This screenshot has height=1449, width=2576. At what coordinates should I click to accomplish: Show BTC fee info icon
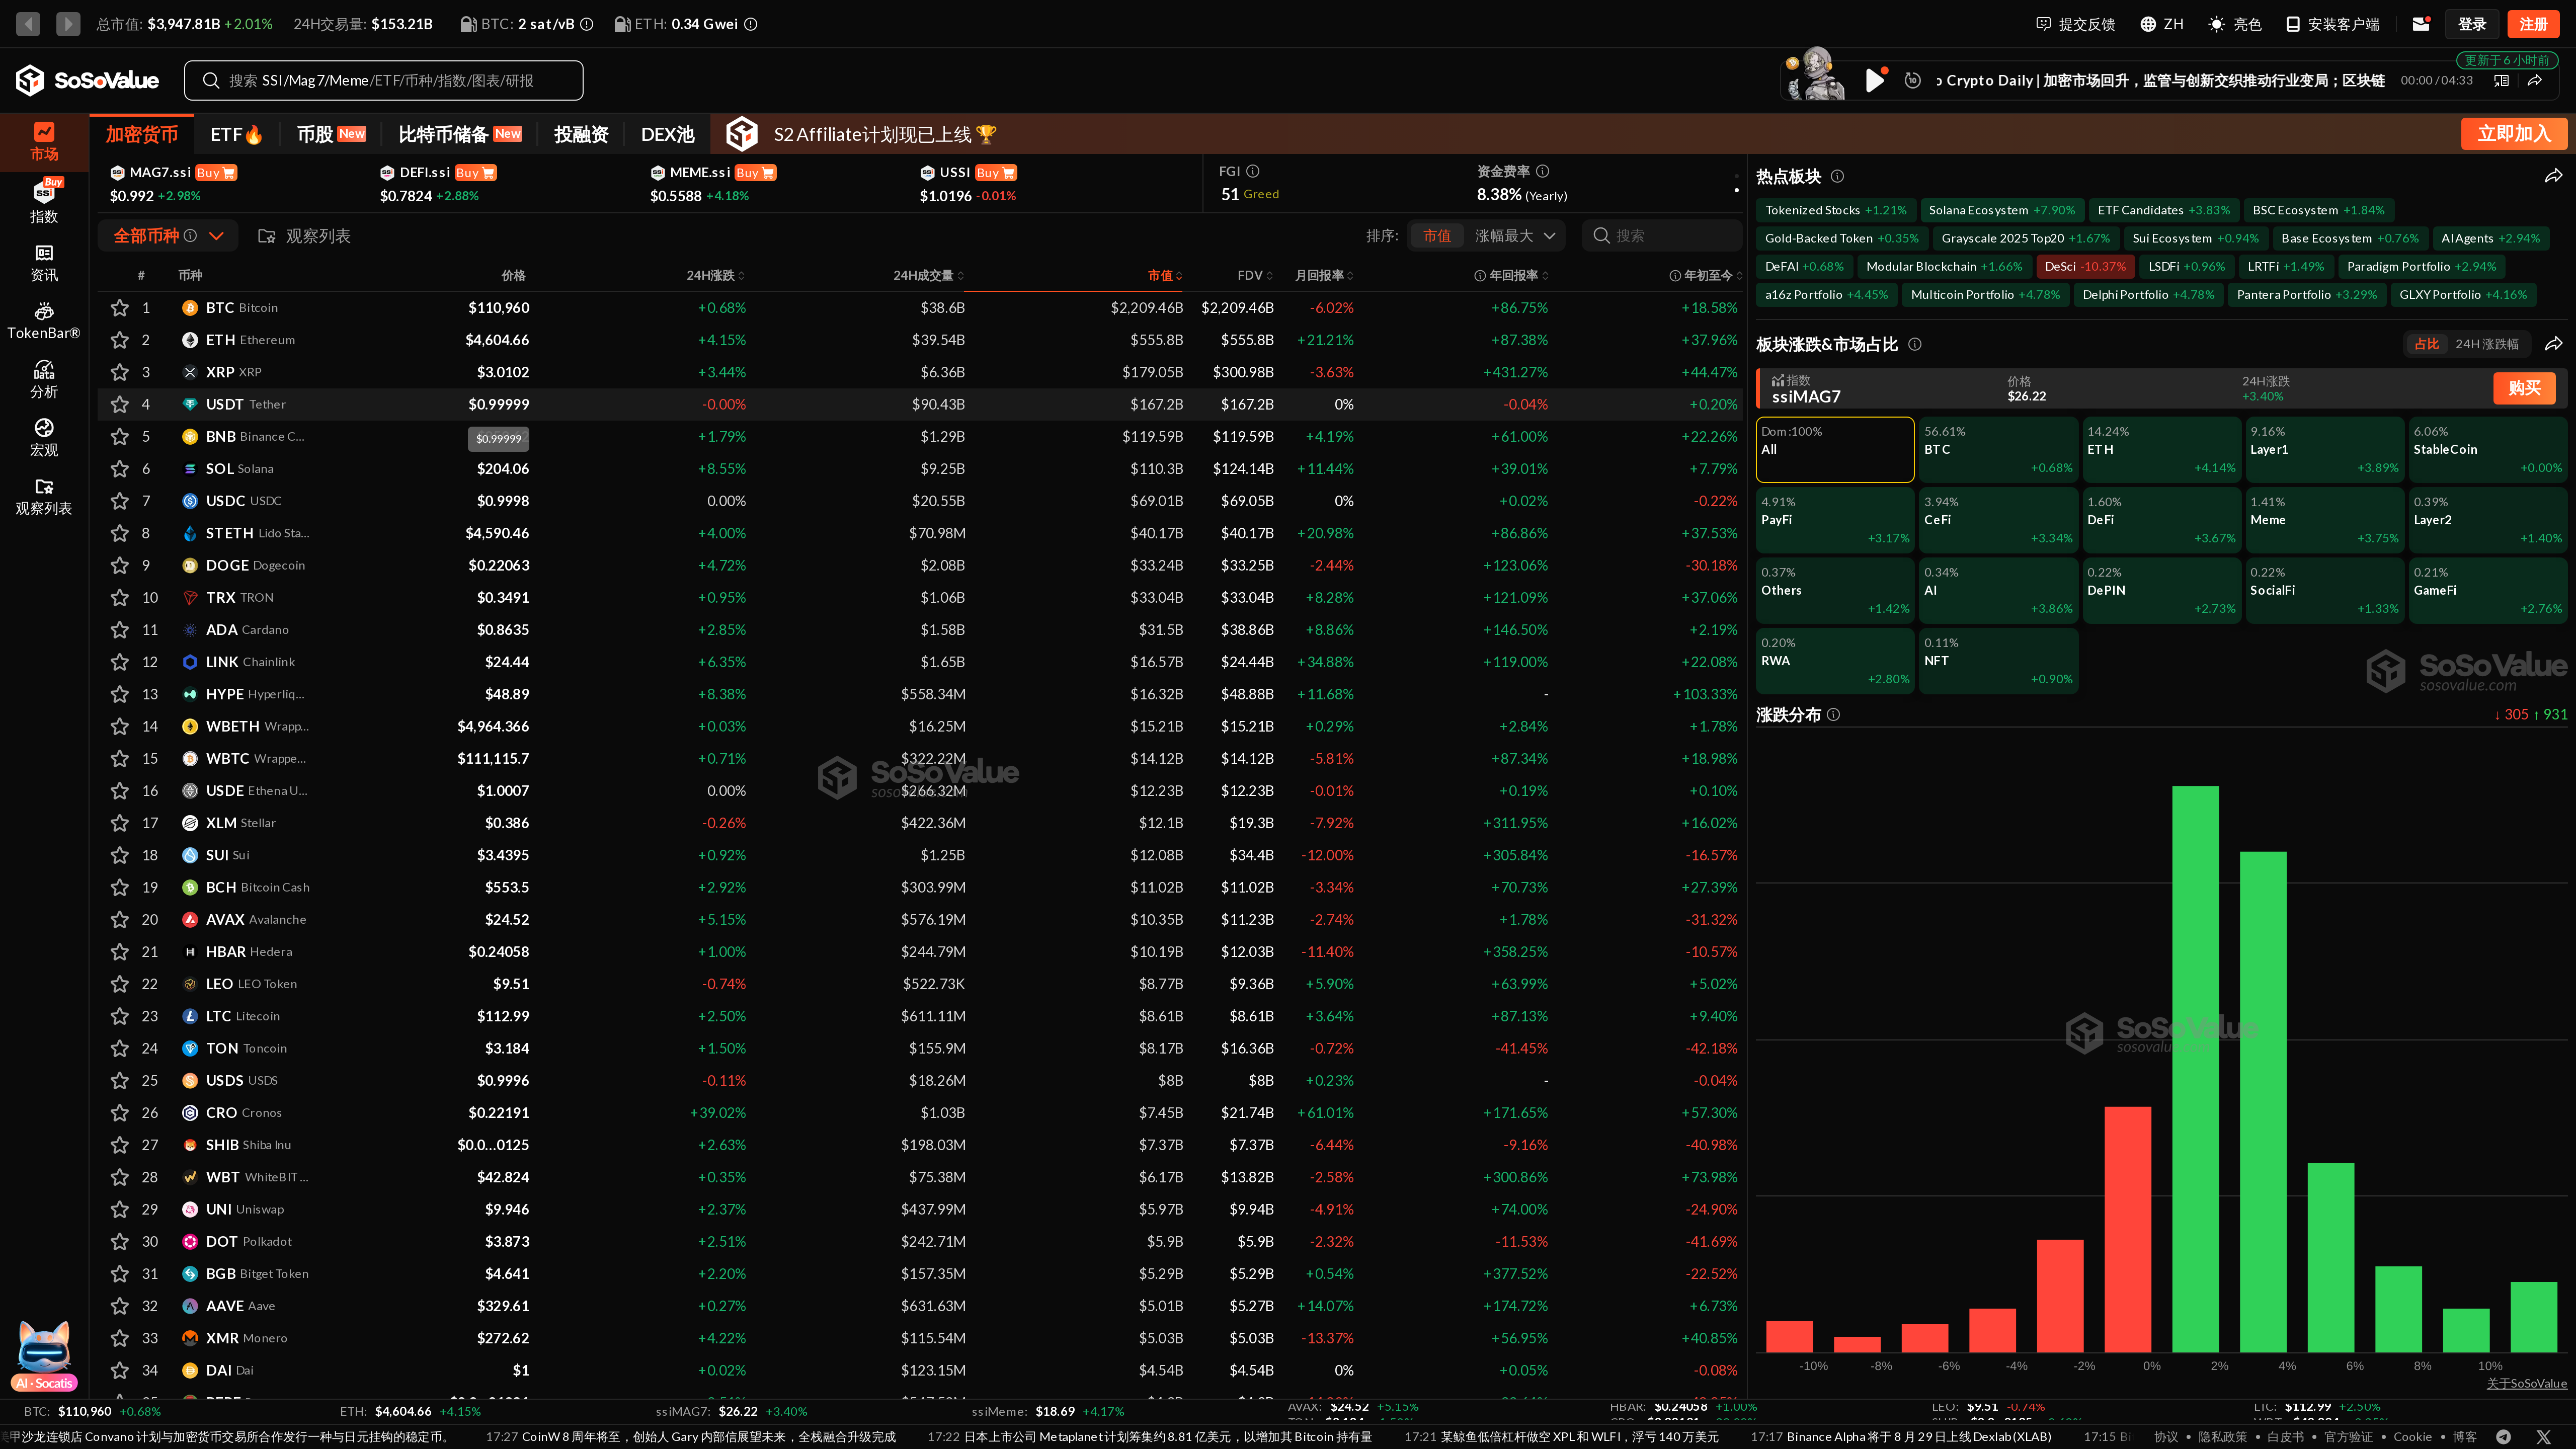[x=587, y=24]
